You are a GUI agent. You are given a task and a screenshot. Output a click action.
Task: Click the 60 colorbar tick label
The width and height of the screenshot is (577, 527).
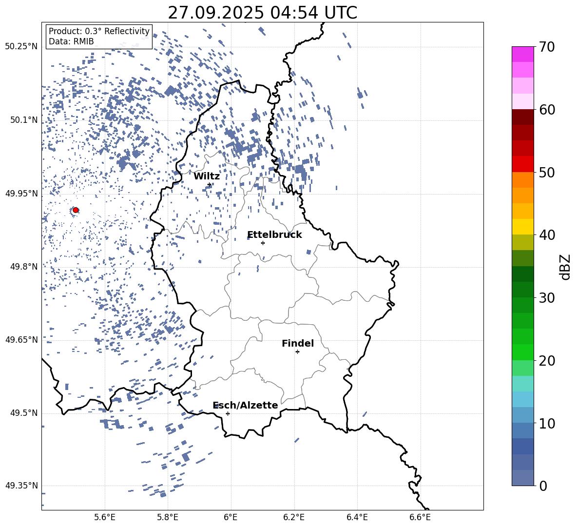[547, 110]
